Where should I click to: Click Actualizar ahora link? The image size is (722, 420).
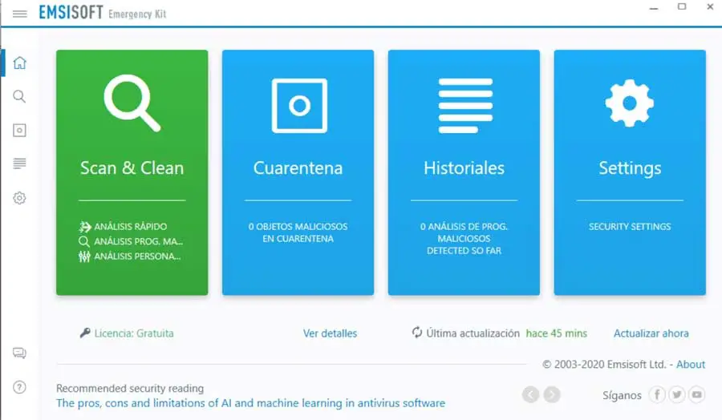[651, 333]
